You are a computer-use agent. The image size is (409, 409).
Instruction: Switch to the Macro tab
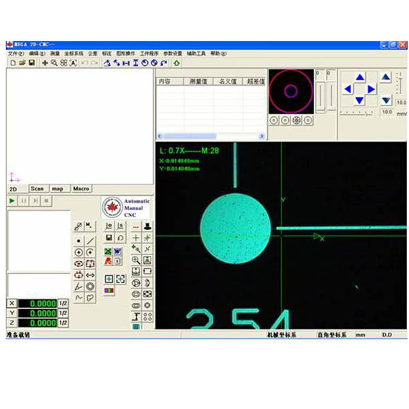point(80,189)
